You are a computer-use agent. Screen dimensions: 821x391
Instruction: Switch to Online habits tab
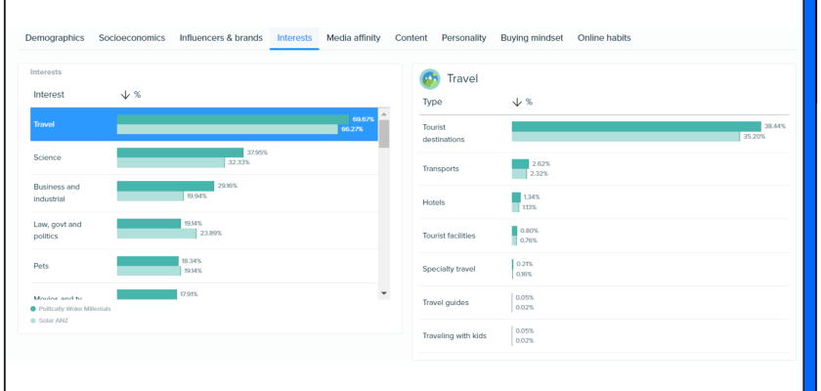point(604,38)
